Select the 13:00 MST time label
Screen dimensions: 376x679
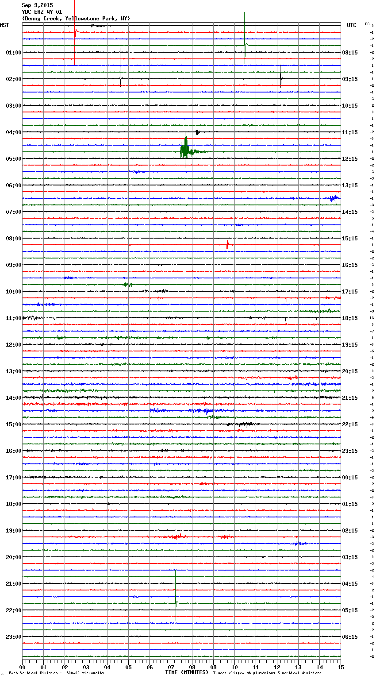click(x=14, y=371)
